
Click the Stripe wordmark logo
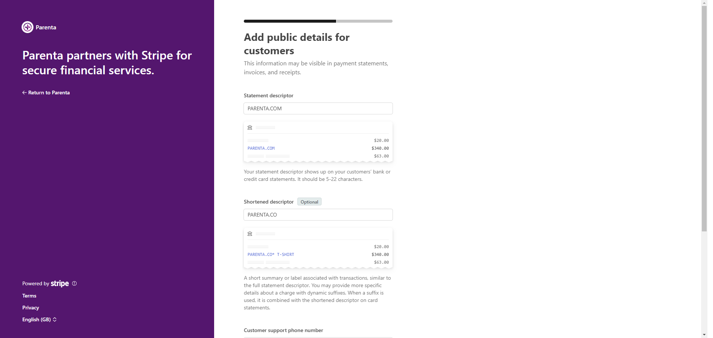point(60,283)
